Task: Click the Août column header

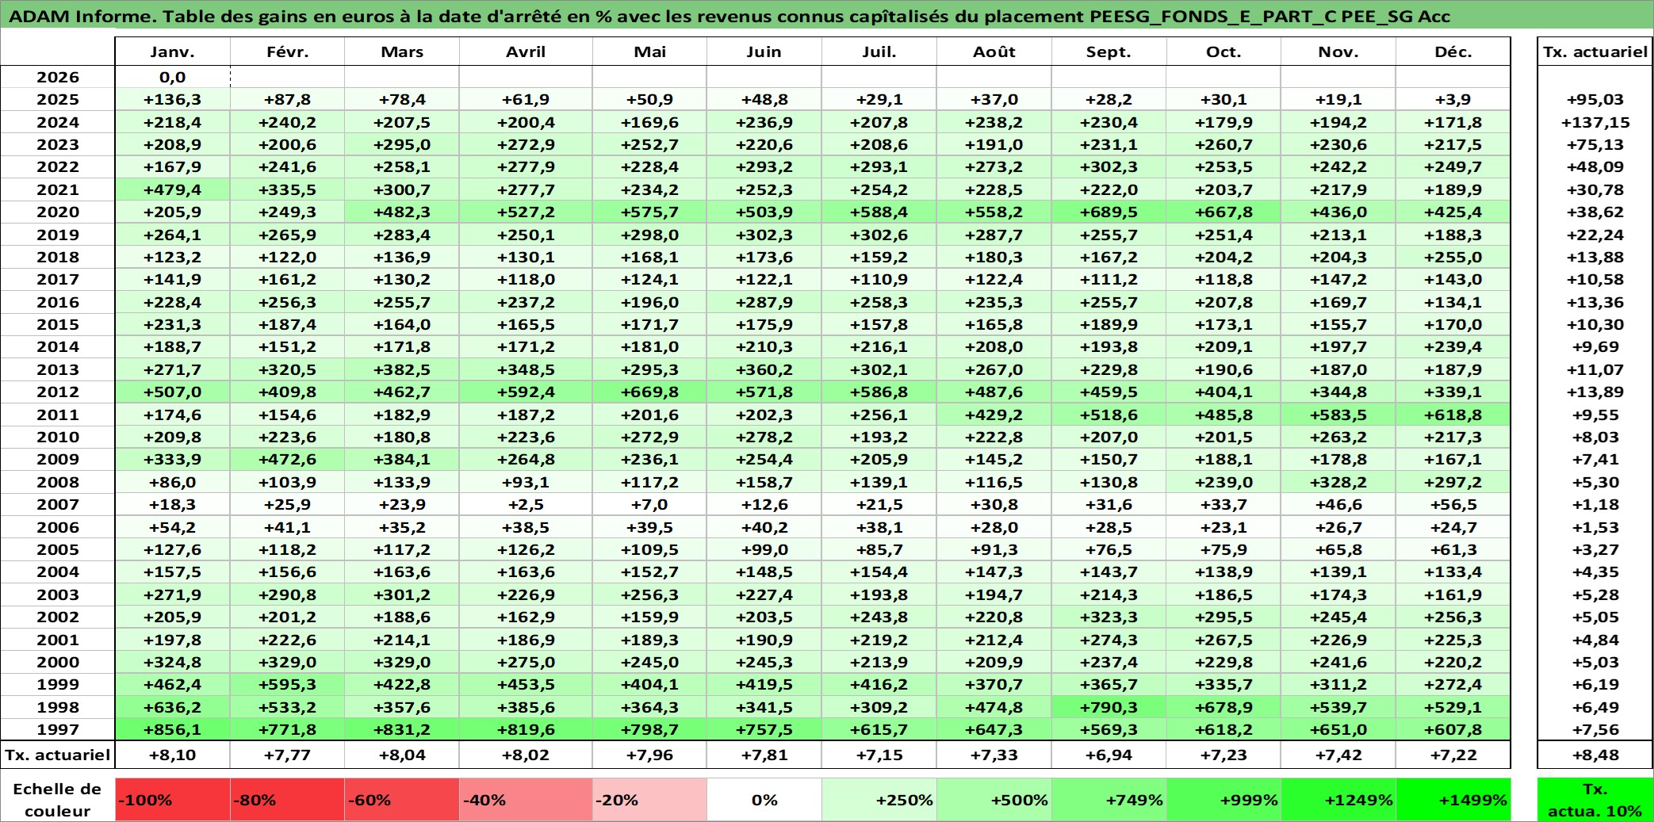Action: tap(994, 52)
